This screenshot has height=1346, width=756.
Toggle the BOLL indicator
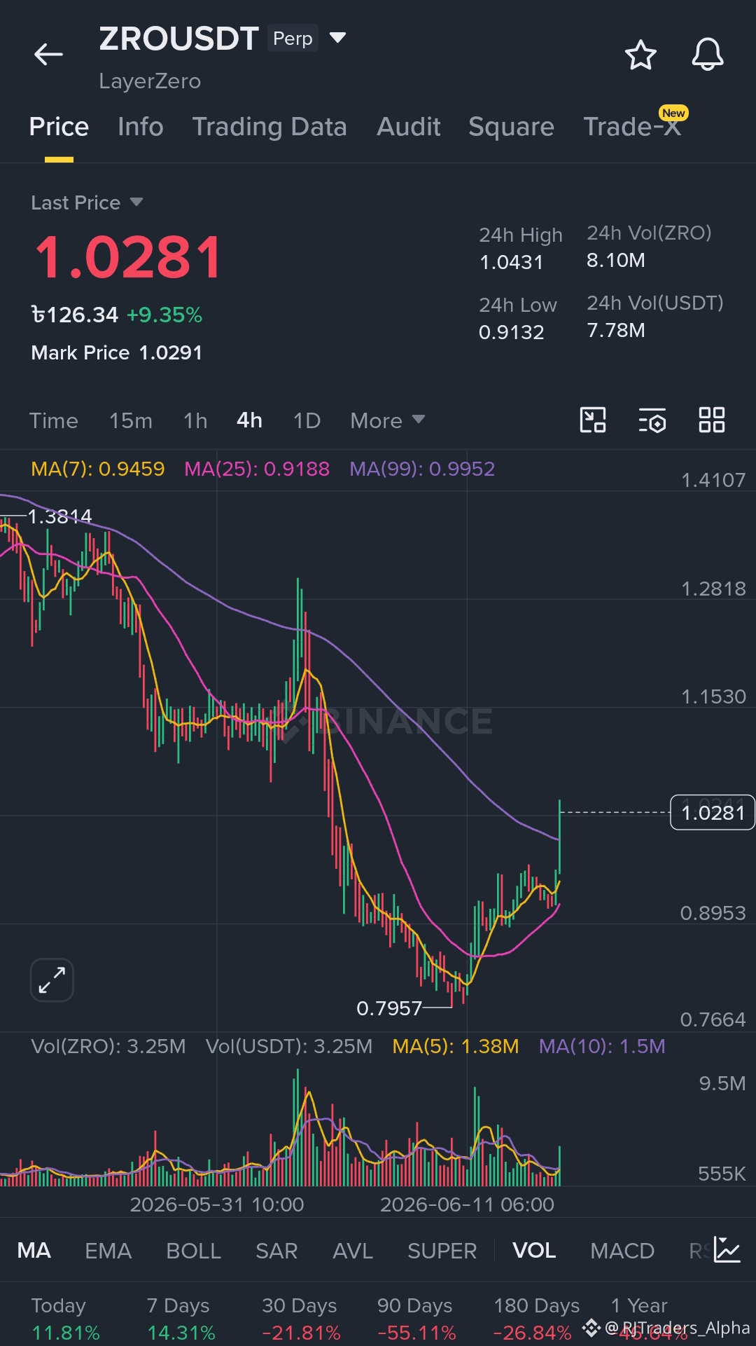[x=194, y=1250]
